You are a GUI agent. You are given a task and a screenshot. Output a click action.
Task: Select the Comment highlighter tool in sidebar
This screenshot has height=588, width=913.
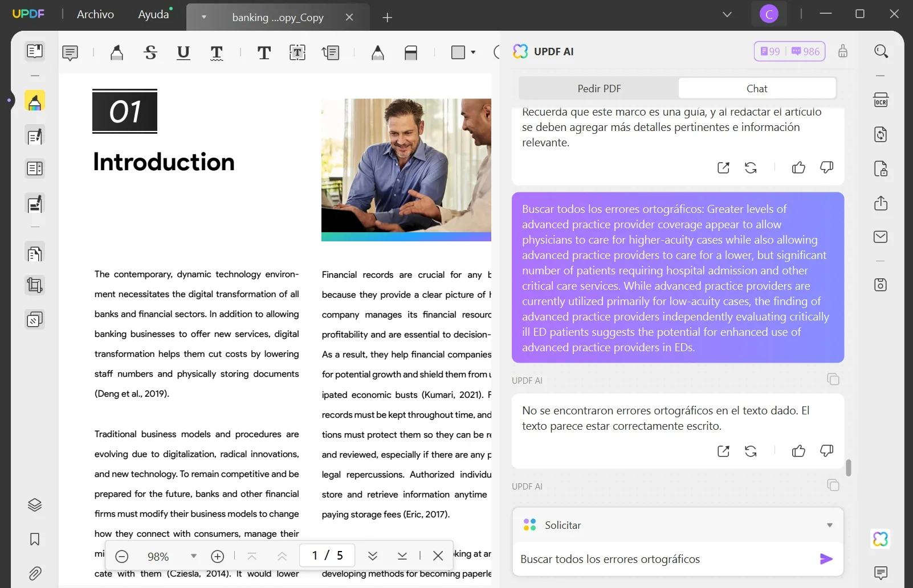tap(35, 102)
